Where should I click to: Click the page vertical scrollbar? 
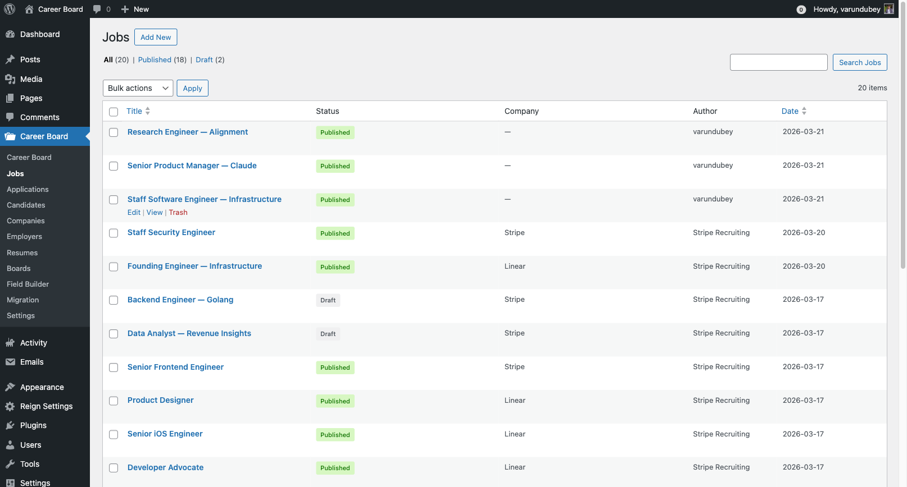pyautogui.click(x=903, y=135)
